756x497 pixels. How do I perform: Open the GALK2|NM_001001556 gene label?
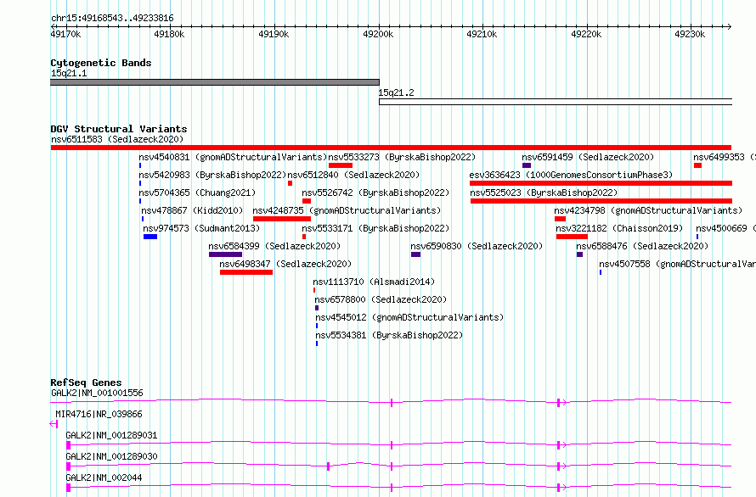click(97, 393)
